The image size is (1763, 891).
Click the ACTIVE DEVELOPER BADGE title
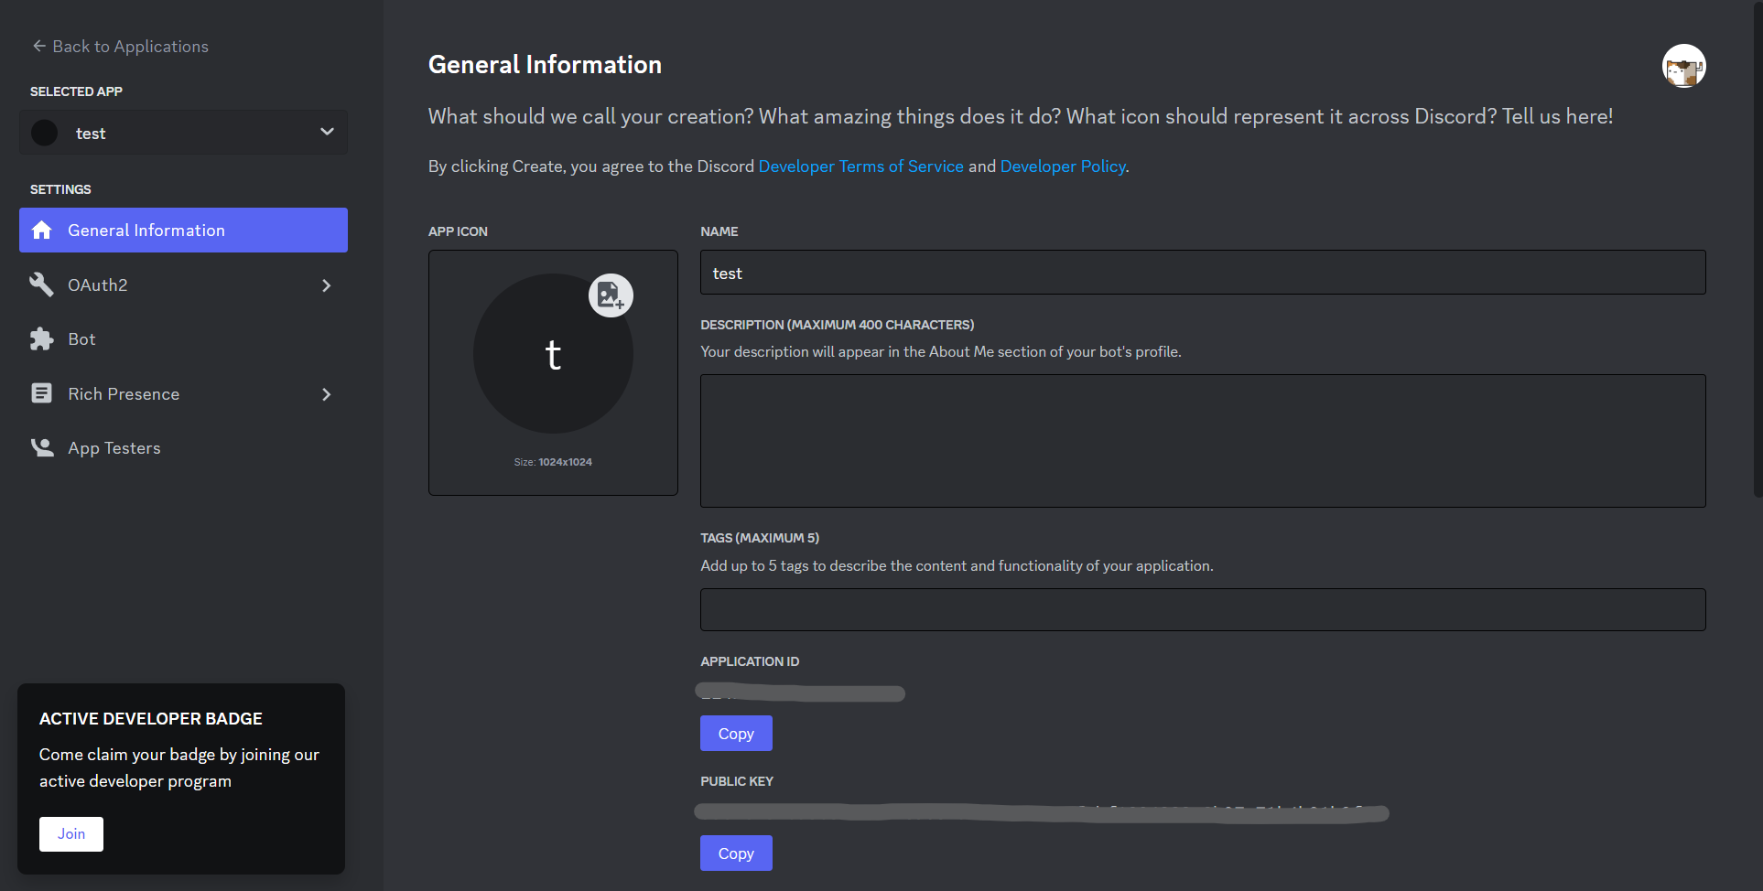[151, 719]
